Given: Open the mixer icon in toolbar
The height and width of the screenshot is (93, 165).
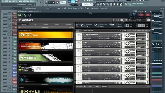Looking at the screenshot, I should 111,4.
